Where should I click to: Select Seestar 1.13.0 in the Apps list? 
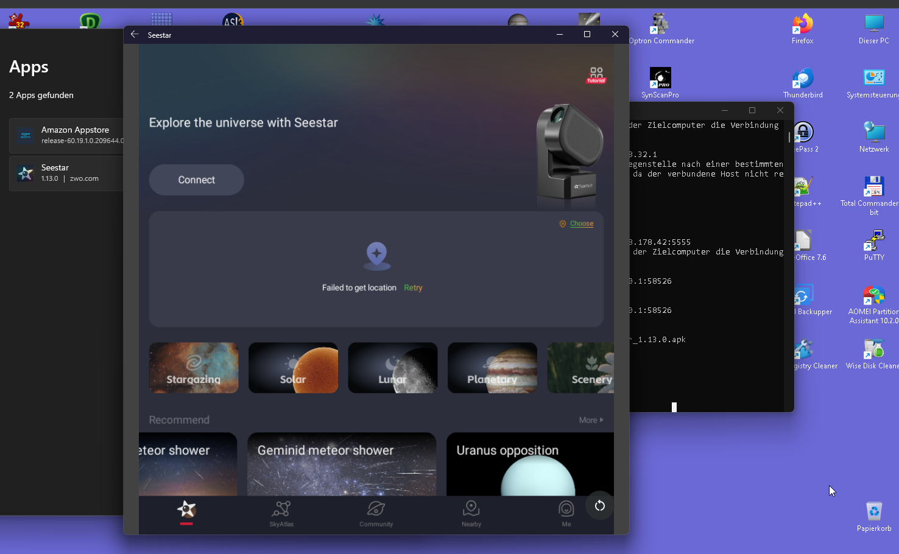(x=66, y=173)
